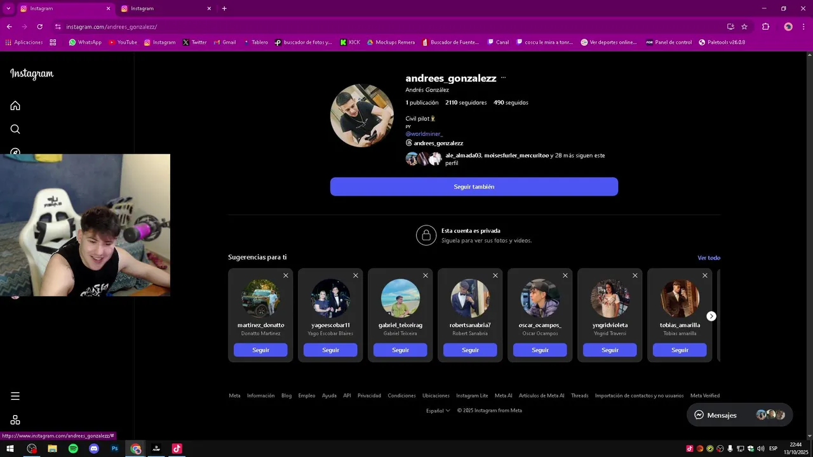This screenshot has width=813, height=457.
Task: Open WhatsApp bookmark
Action: (85, 43)
